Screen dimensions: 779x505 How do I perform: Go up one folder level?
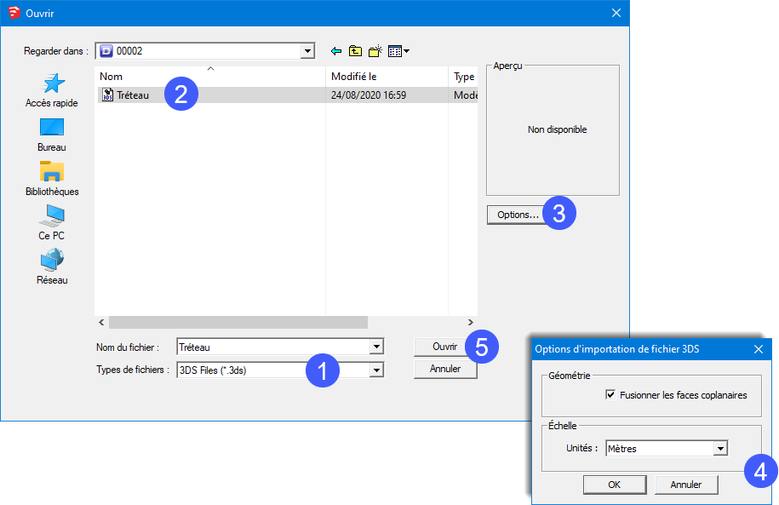coord(356,51)
